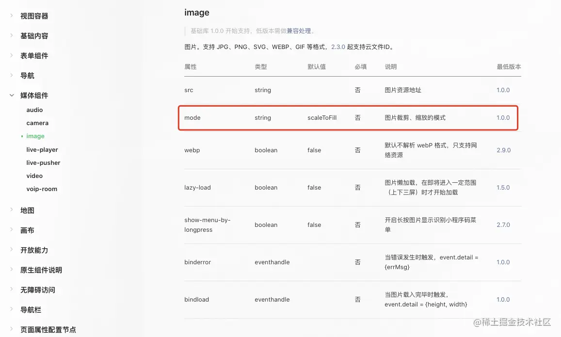Click the 2.7.0 version link
The width and height of the screenshot is (561, 337).
pyautogui.click(x=503, y=225)
